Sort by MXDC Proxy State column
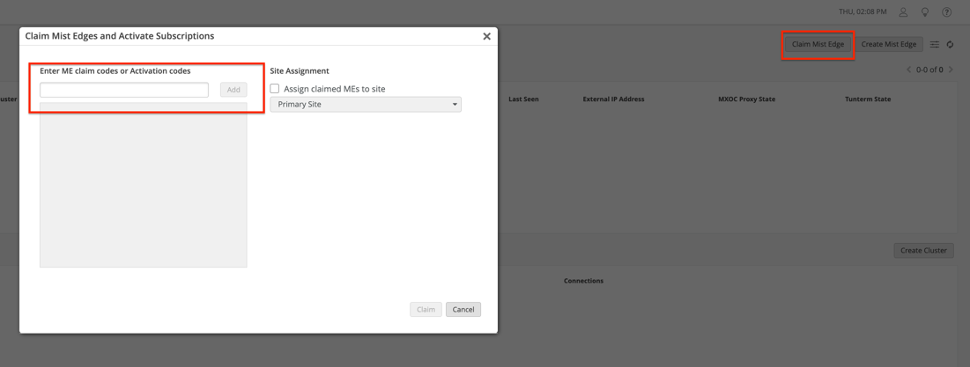Image resolution: width=970 pixels, height=367 pixels. pos(746,99)
